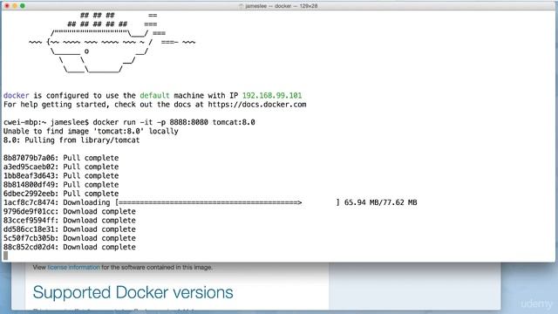Click the "Unable to find image 'tomcat:8.0' locally" line
Image resolution: width=558 pixels, height=314 pixels.
coord(91,131)
